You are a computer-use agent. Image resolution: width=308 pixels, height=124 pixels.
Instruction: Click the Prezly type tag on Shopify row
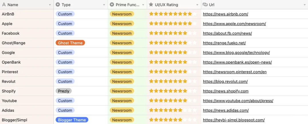tap(64, 91)
